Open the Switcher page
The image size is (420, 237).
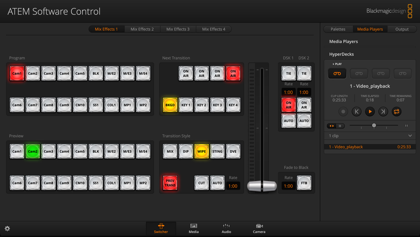(x=161, y=228)
